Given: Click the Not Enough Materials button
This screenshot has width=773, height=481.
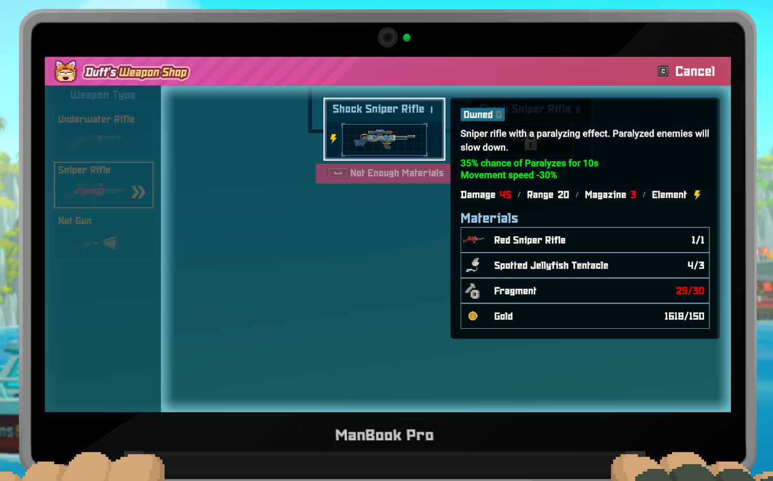Looking at the screenshot, I should click(383, 173).
